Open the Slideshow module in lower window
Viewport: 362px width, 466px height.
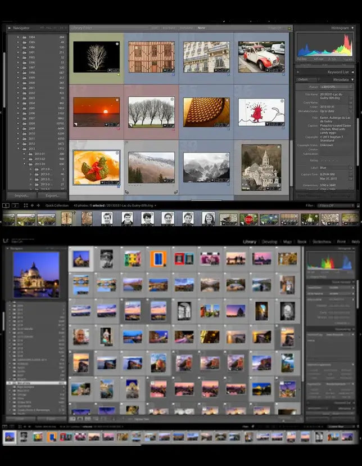point(322,241)
